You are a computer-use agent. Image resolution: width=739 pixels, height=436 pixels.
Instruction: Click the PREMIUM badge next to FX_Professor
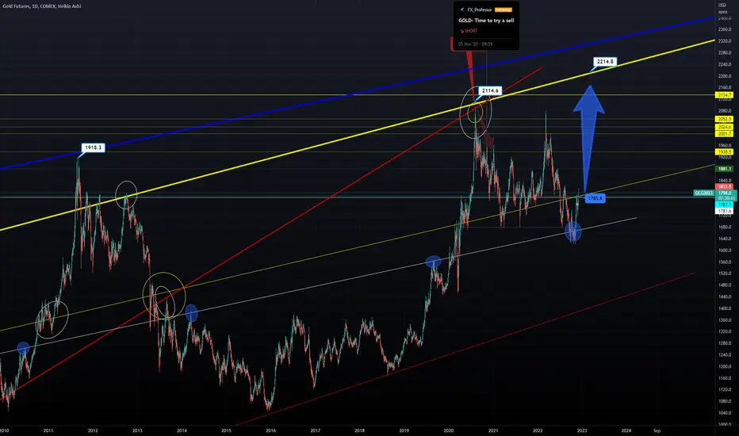click(504, 10)
